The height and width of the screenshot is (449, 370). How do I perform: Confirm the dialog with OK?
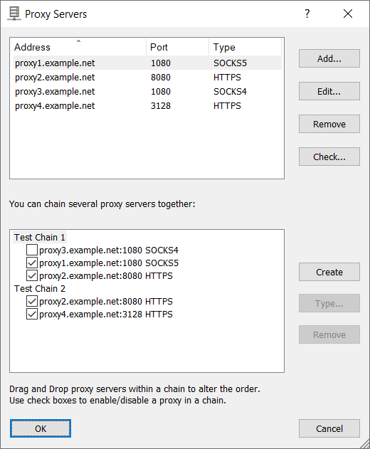41,428
